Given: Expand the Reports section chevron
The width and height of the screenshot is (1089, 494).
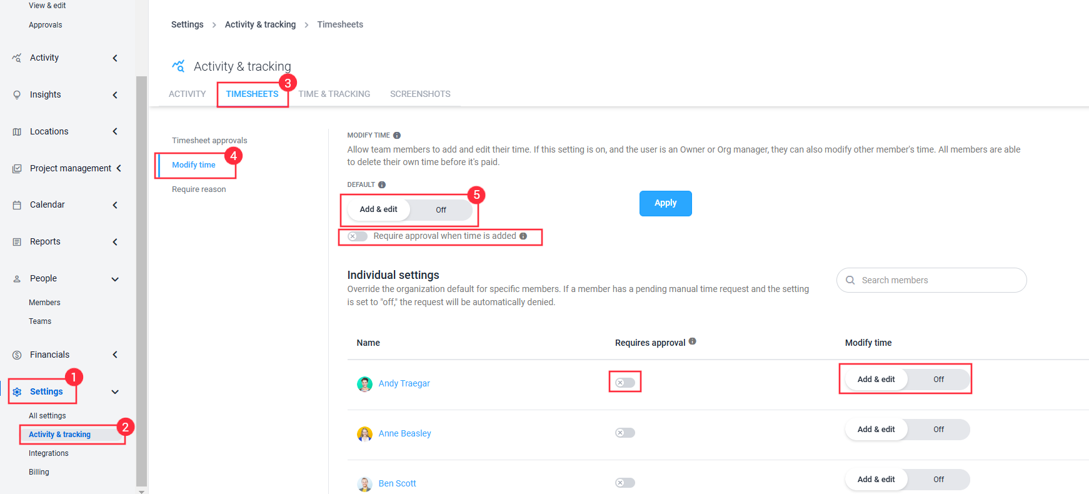Looking at the screenshot, I should click(115, 241).
